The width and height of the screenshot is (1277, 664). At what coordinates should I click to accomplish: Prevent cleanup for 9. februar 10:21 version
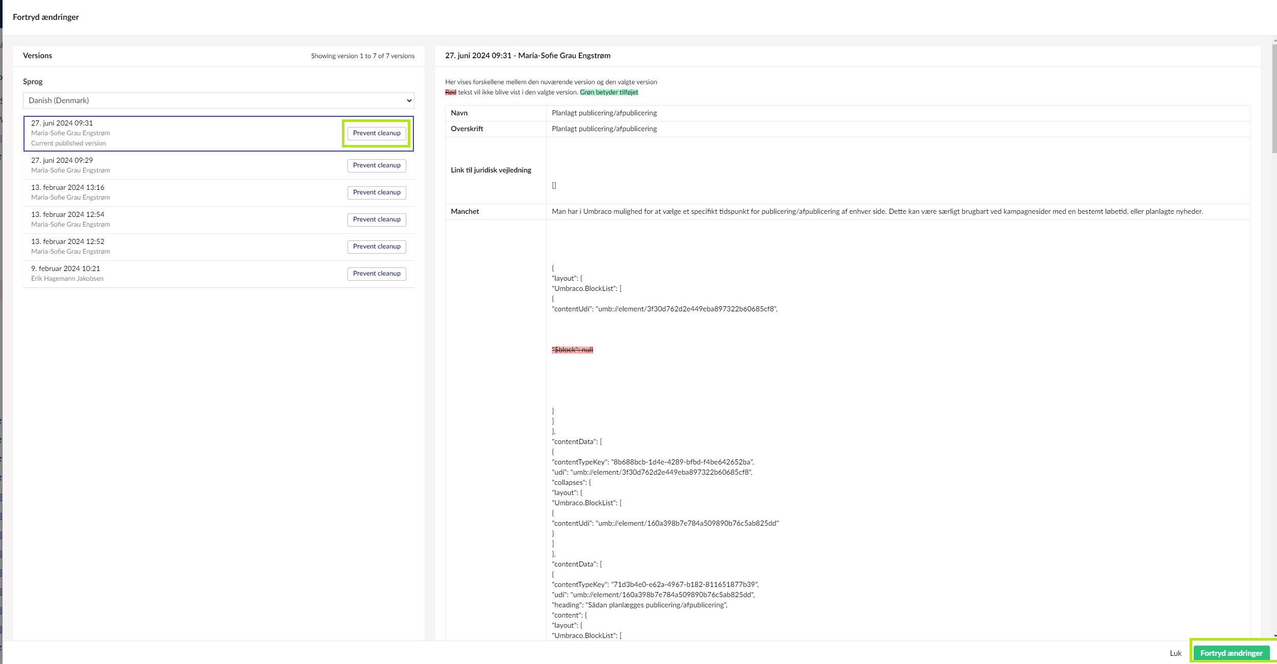[377, 274]
